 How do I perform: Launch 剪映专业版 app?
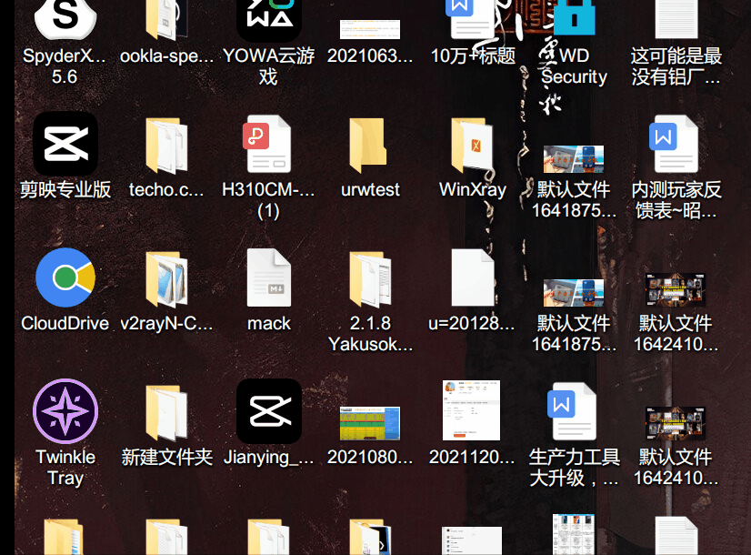coord(65,144)
